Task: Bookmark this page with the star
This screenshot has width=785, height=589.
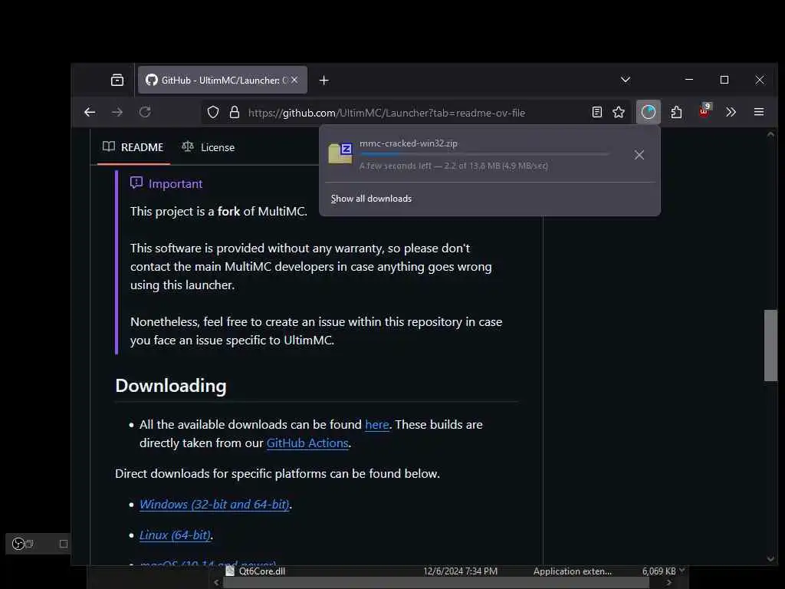Action: (619, 112)
